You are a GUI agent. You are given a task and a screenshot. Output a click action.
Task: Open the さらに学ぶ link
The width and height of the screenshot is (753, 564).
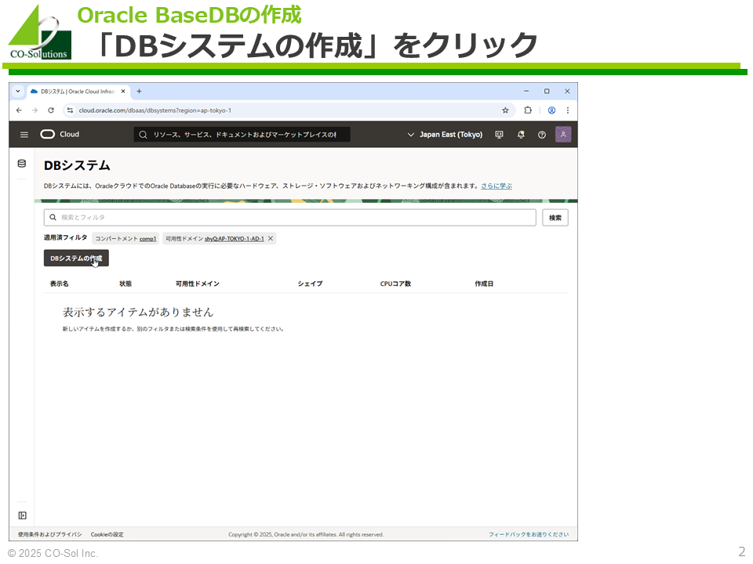coord(497,186)
